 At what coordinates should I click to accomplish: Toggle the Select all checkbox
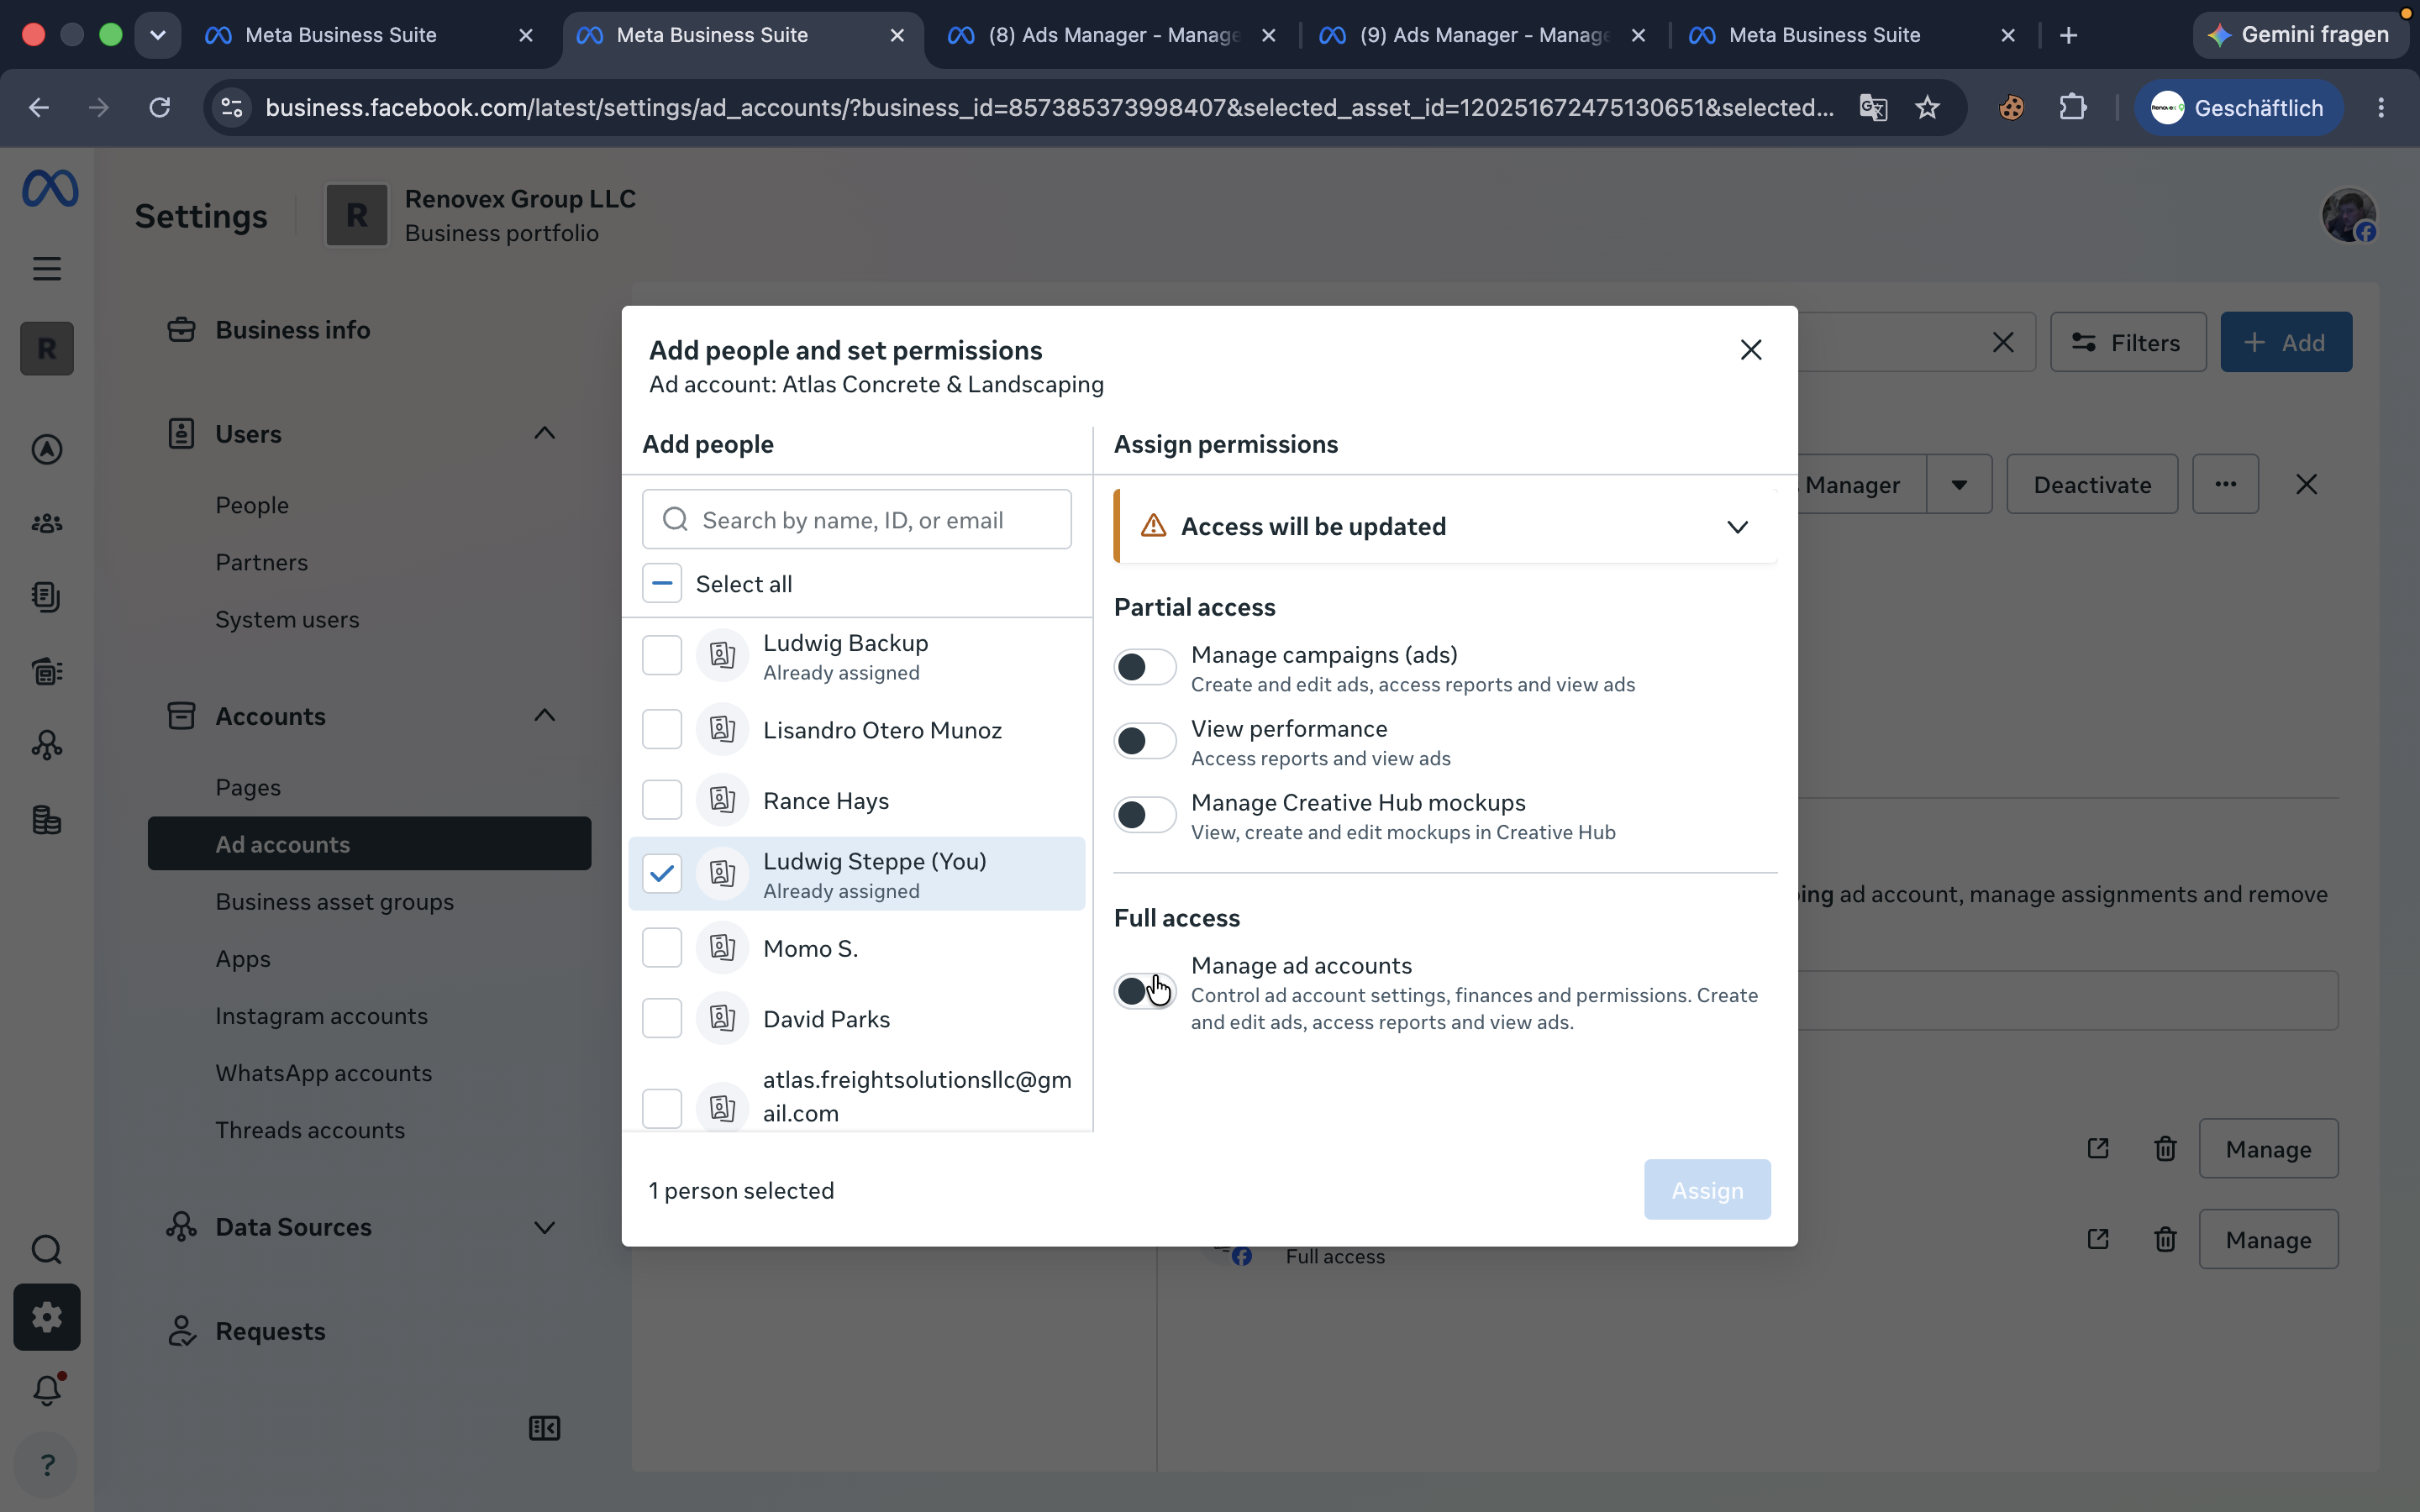(x=662, y=584)
